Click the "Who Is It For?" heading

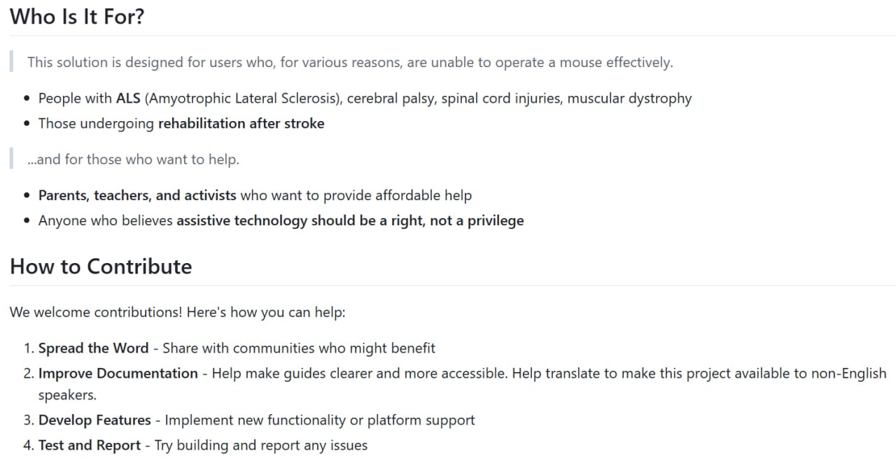point(77,16)
